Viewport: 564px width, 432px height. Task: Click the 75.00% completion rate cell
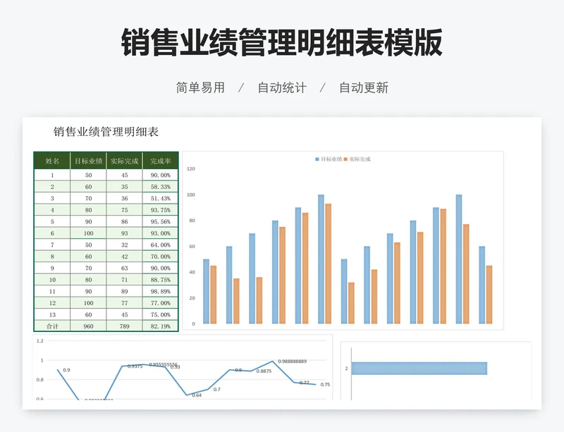coord(161,314)
